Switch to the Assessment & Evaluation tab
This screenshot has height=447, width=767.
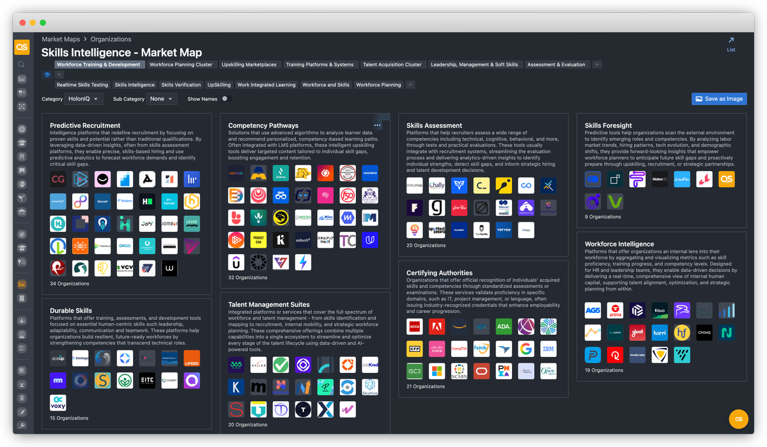[x=556, y=64]
